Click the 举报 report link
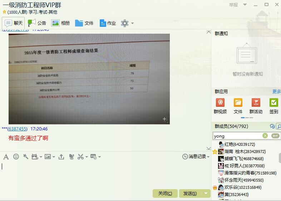This screenshot has height=201, width=281. point(233,5)
